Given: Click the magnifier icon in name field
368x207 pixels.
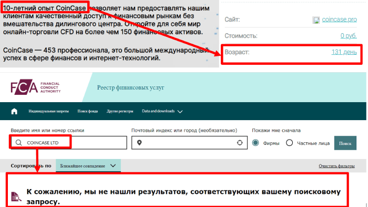Looking at the screenshot, I should coord(18,143).
